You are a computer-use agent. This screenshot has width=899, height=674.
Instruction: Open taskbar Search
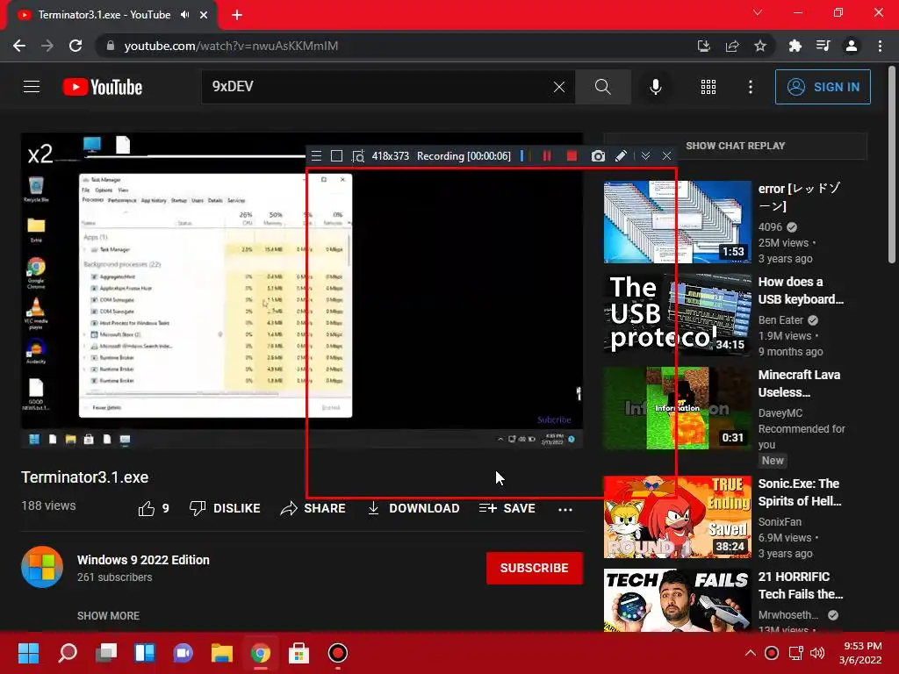68,653
